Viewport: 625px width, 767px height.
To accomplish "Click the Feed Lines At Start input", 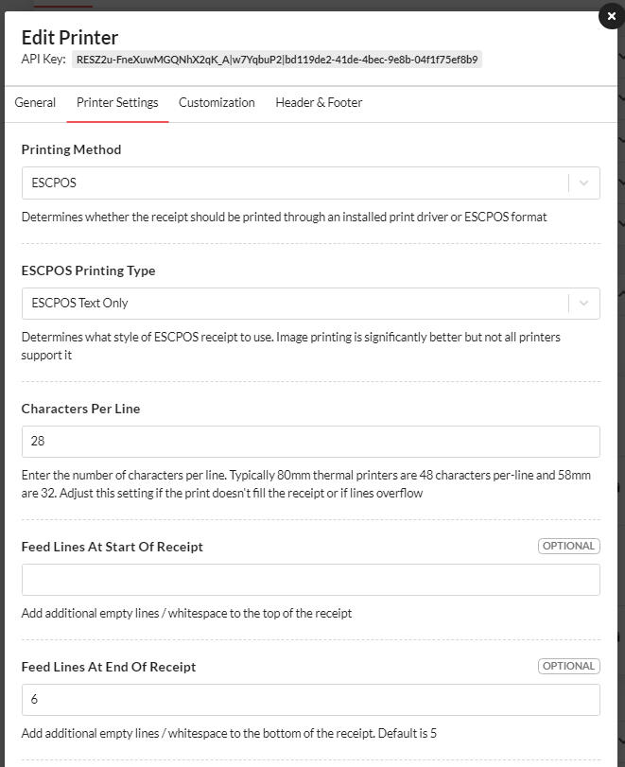I will click(310, 580).
